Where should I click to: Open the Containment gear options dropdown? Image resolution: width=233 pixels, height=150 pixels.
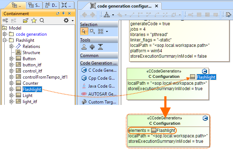67,21
